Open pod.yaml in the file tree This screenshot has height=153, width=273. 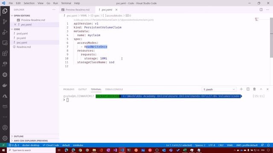click(x=22, y=34)
